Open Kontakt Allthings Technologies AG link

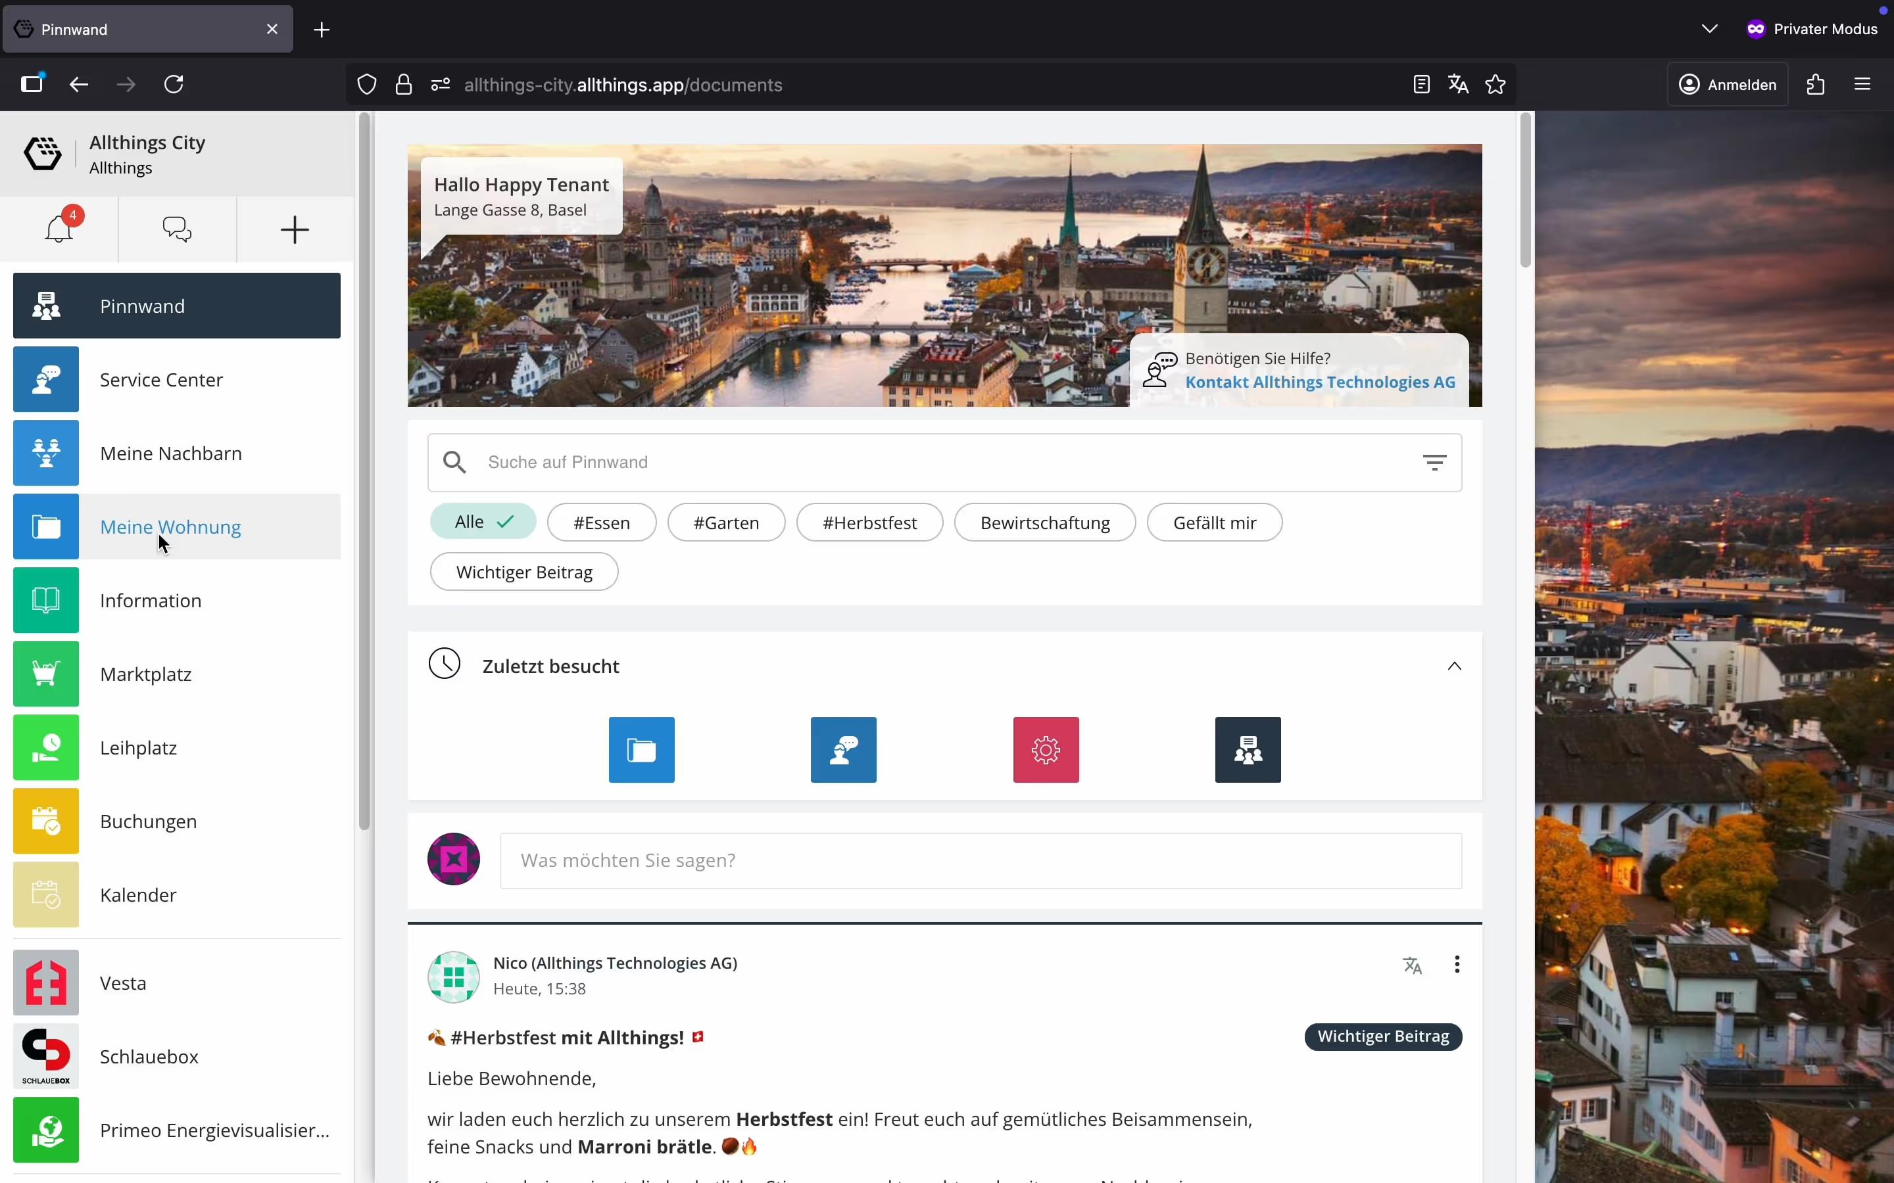pos(1321,382)
